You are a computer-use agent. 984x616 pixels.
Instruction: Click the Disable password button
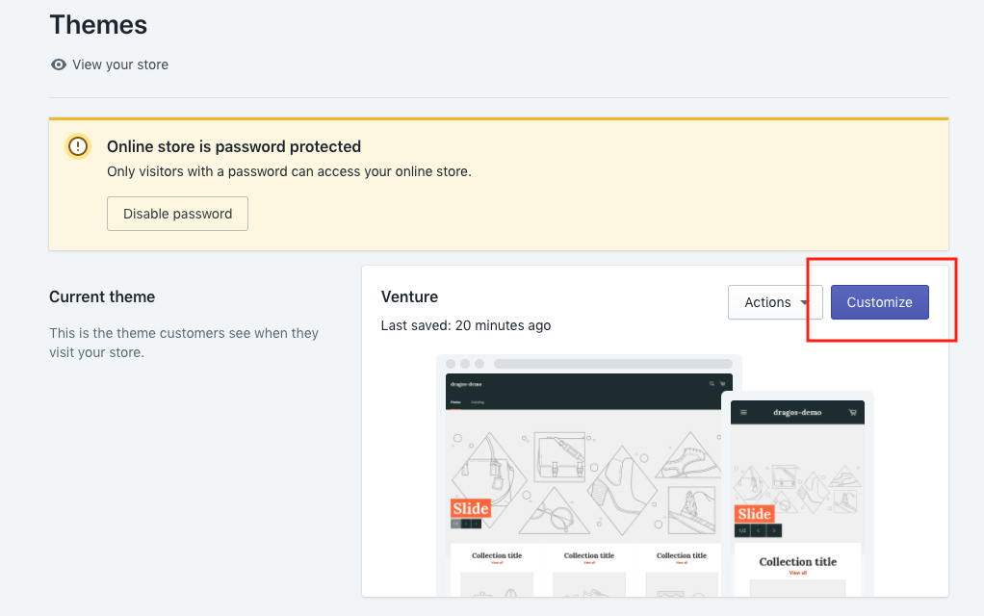click(x=177, y=214)
